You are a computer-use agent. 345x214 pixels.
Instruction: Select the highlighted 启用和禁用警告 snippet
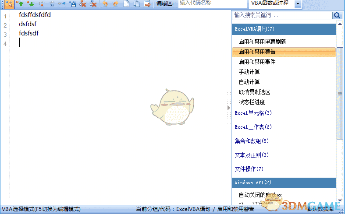coord(284,52)
